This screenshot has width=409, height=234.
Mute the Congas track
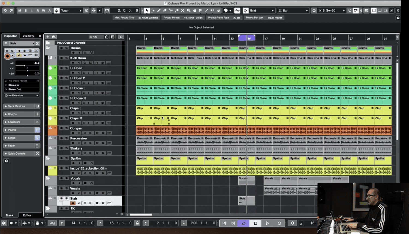coord(62,128)
